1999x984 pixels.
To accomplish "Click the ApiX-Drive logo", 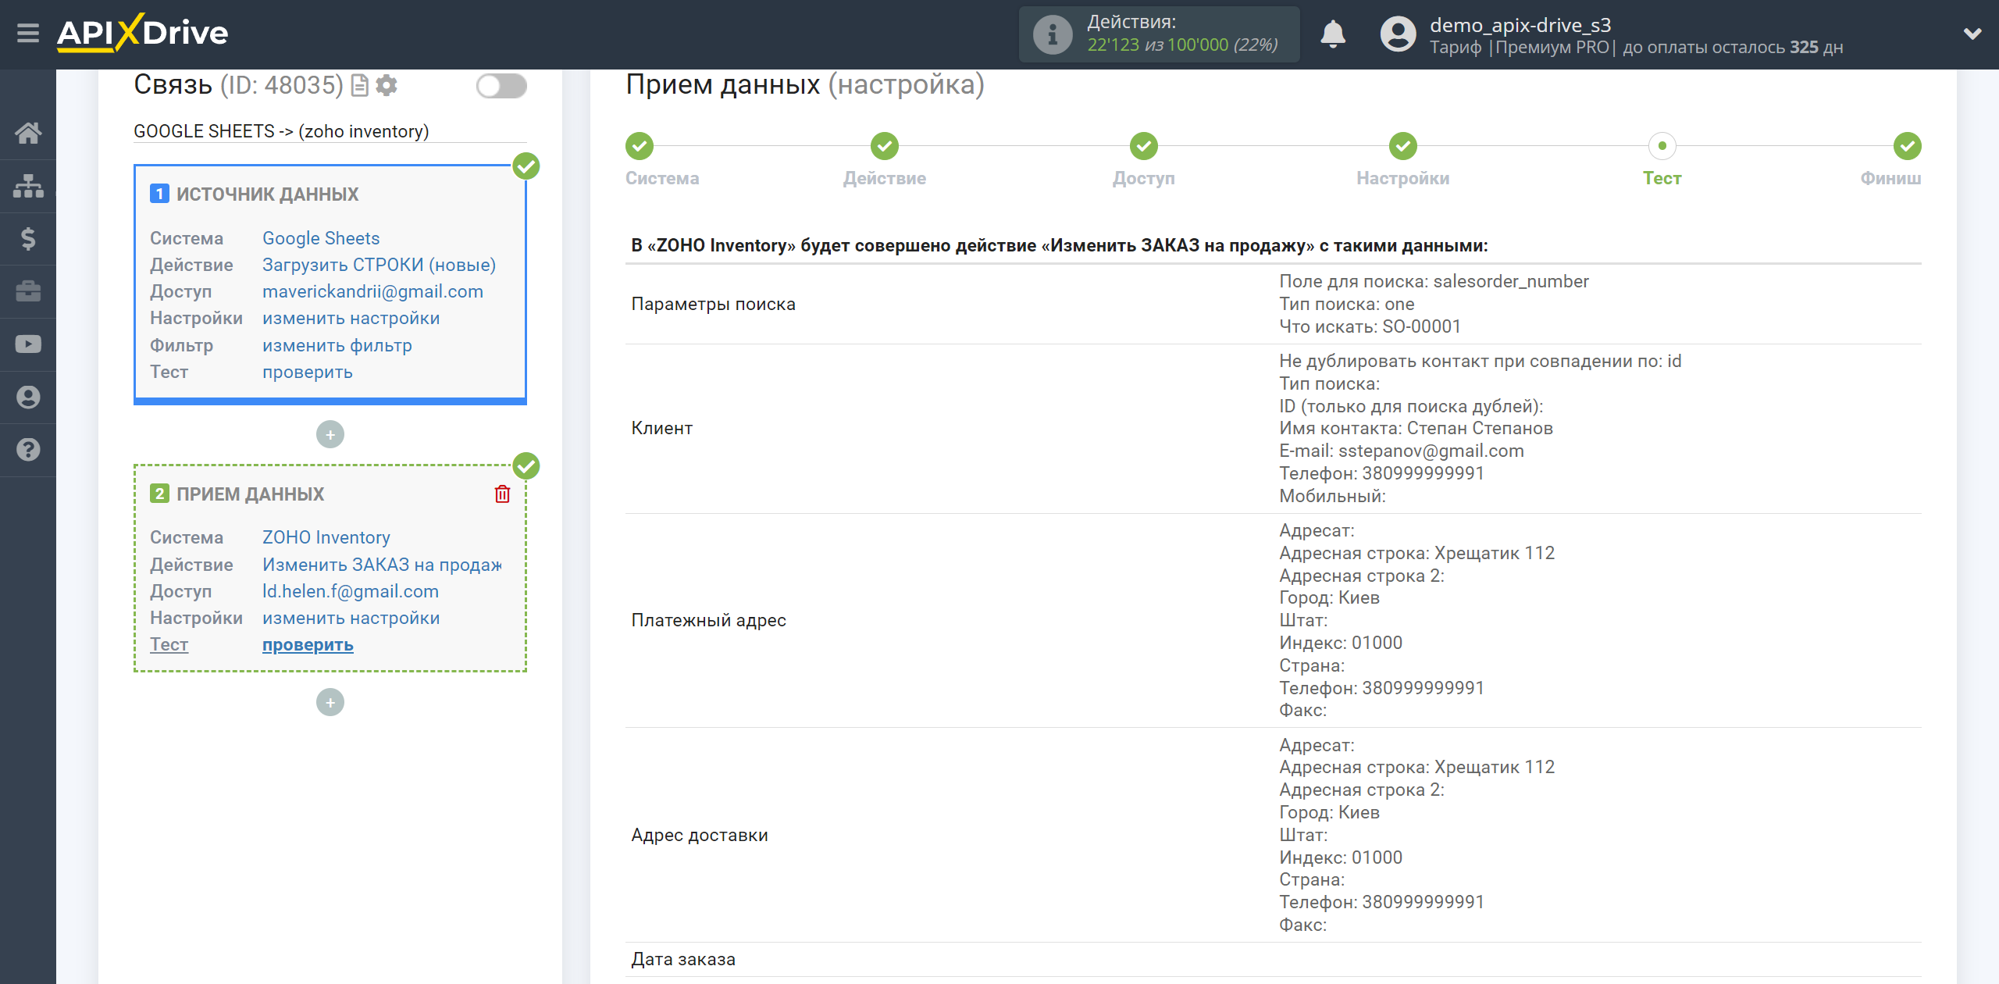I will 142,34.
